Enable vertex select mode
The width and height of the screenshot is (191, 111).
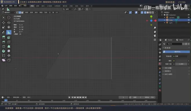pyautogui.click(x=17, y=12)
